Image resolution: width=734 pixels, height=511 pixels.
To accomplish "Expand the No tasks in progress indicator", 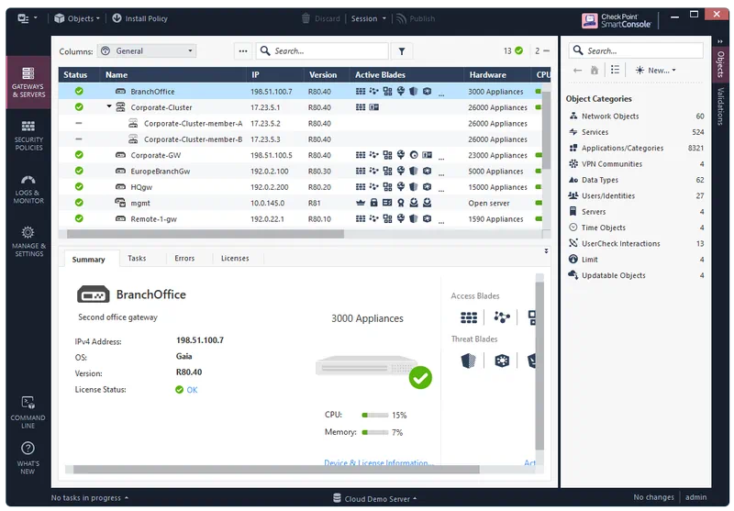I will [89, 498].
